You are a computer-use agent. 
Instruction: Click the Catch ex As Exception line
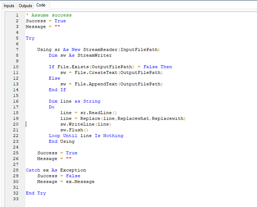pyautogui.click(x=56, y=170)
